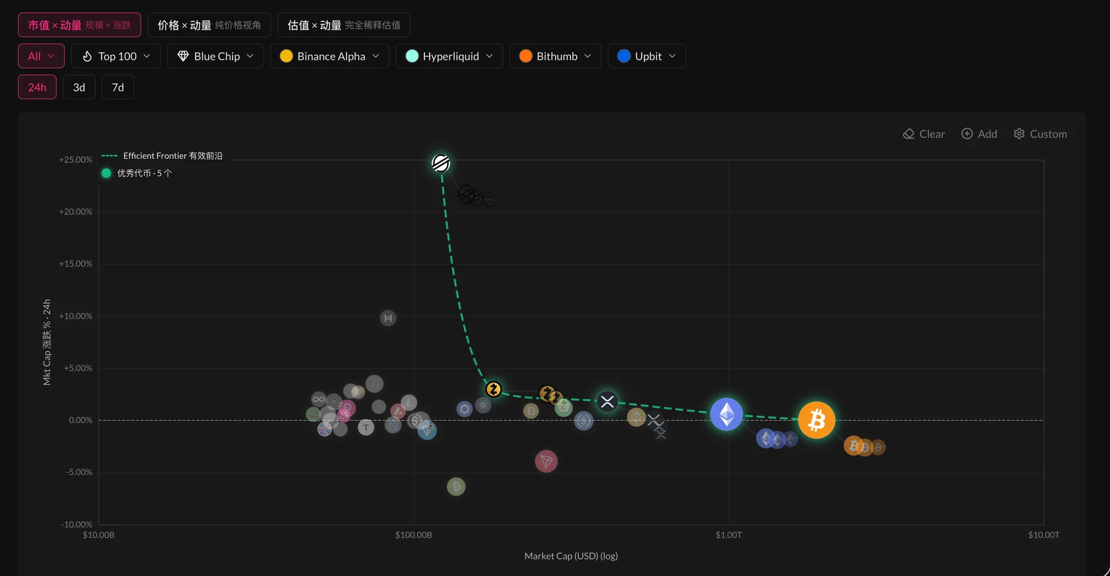The height and width of the screenshot is (576, 1110).
Task: Click the eraser icon beside Clear
Action: coord(908,134)
